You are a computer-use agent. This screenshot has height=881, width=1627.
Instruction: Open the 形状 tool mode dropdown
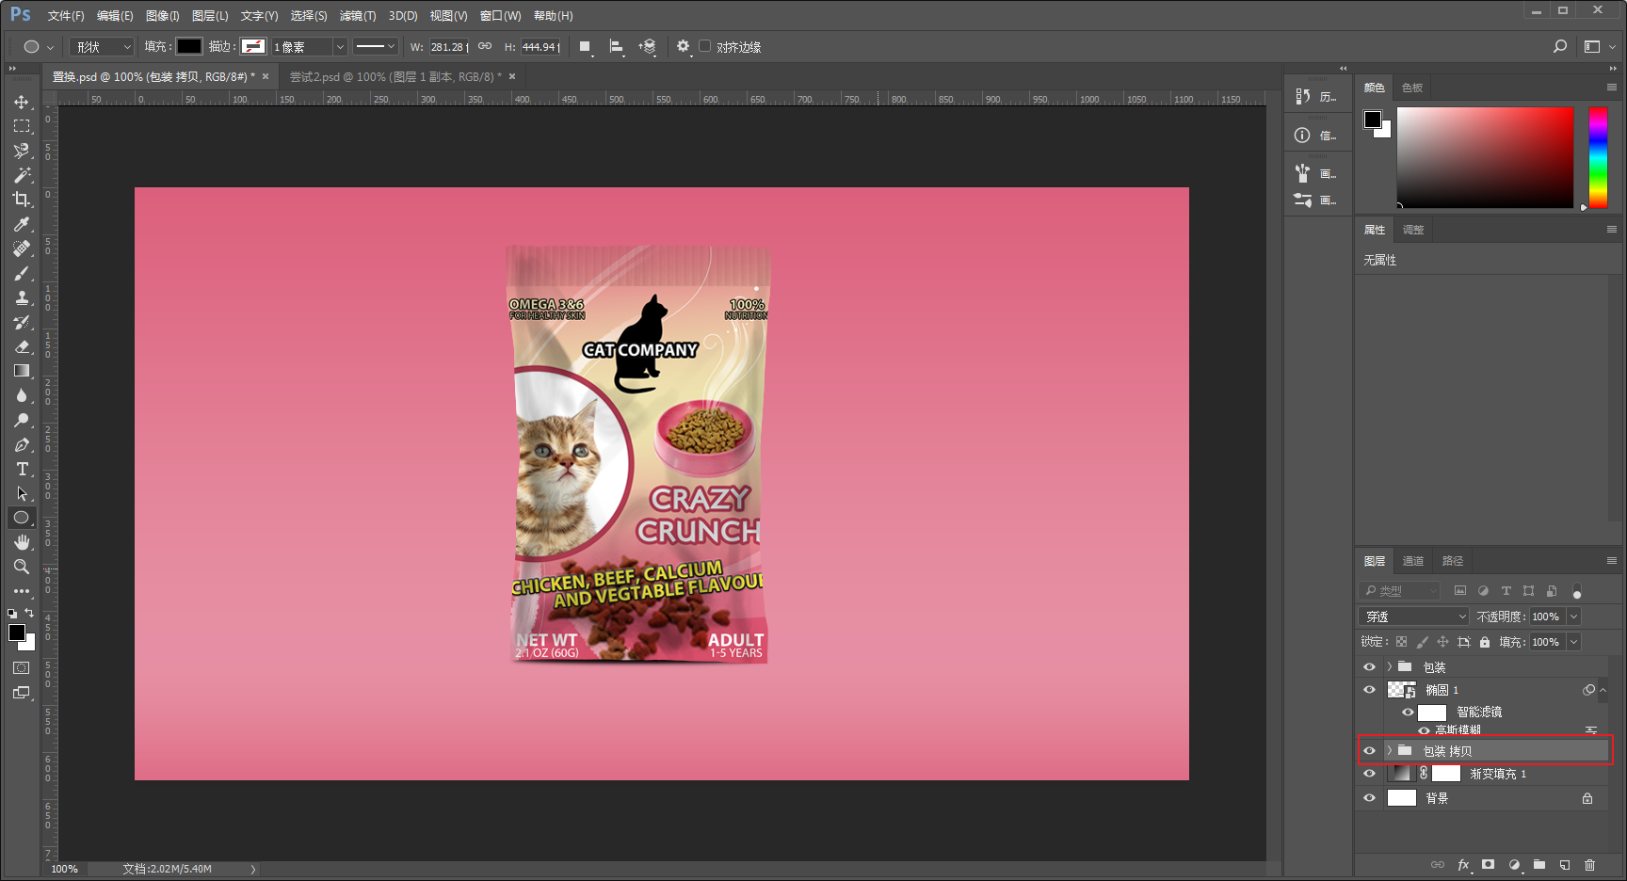103,46
